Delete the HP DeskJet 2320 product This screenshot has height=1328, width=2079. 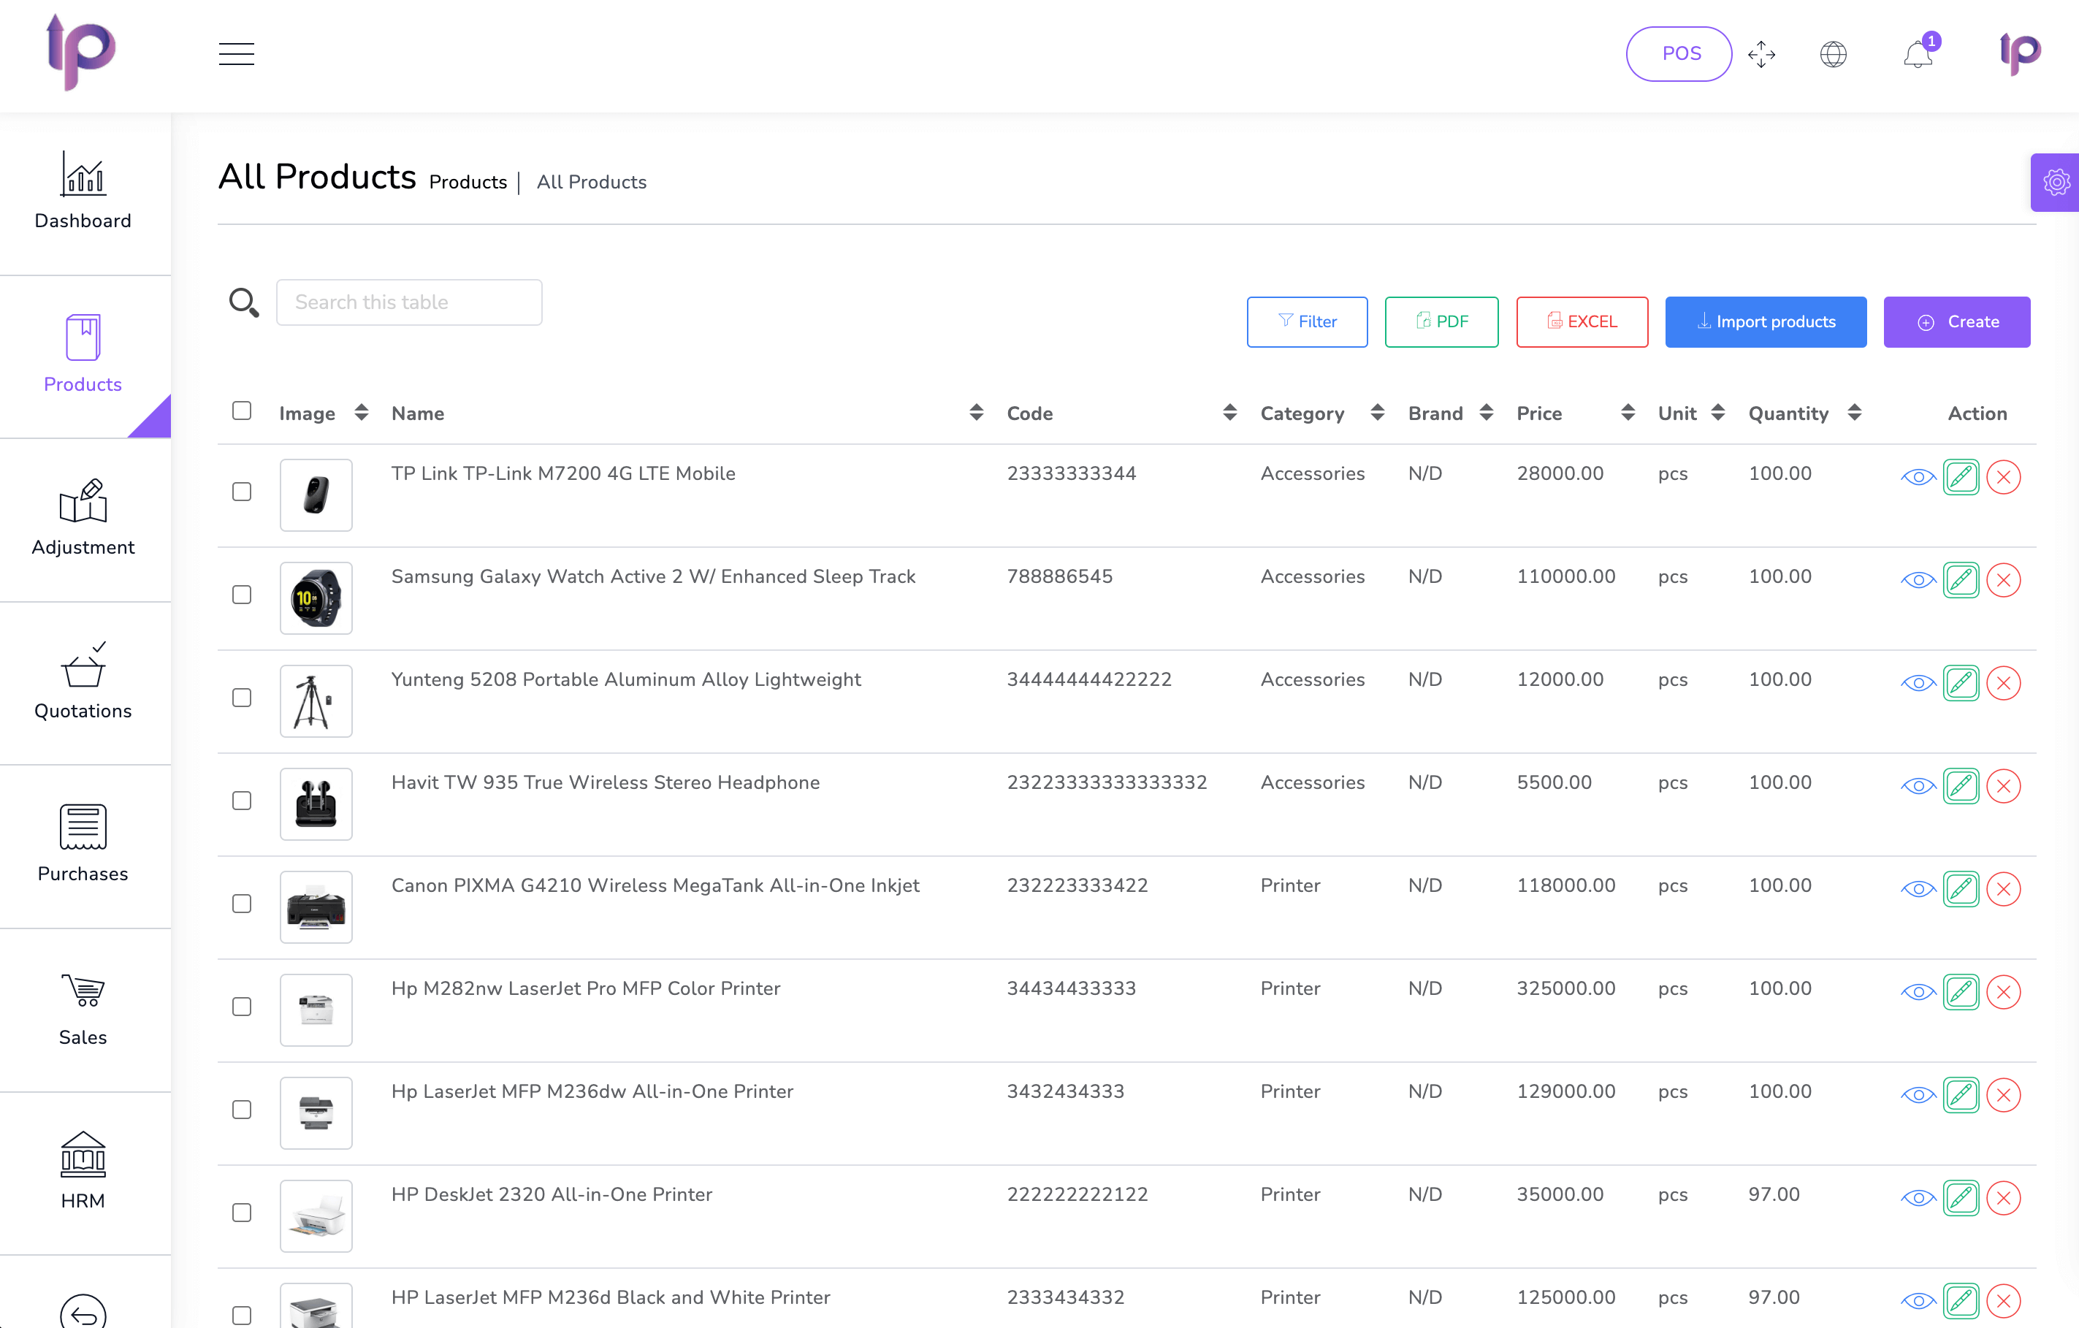pos(2003,1197)
